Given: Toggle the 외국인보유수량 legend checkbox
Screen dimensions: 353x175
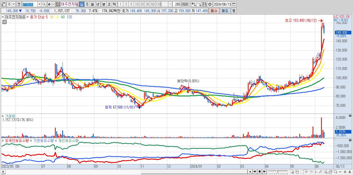Looking at the screenshot, I should (x=3, y=140).
